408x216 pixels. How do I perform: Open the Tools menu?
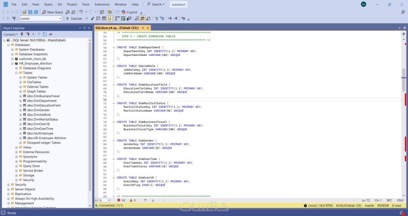point(86,4)
